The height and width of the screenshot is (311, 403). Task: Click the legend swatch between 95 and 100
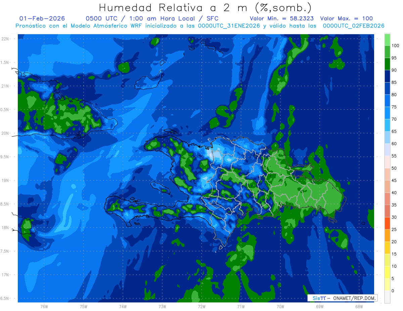click(387, 52)
